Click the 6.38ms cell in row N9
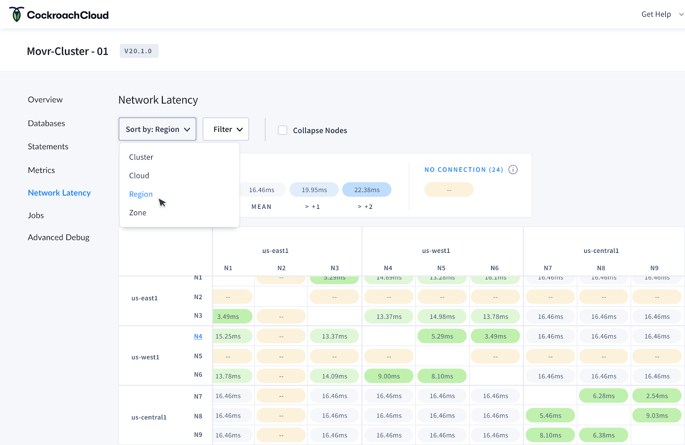Screen dimensions: 685x445 604,435
